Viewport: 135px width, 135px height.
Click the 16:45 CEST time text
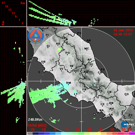123,34
